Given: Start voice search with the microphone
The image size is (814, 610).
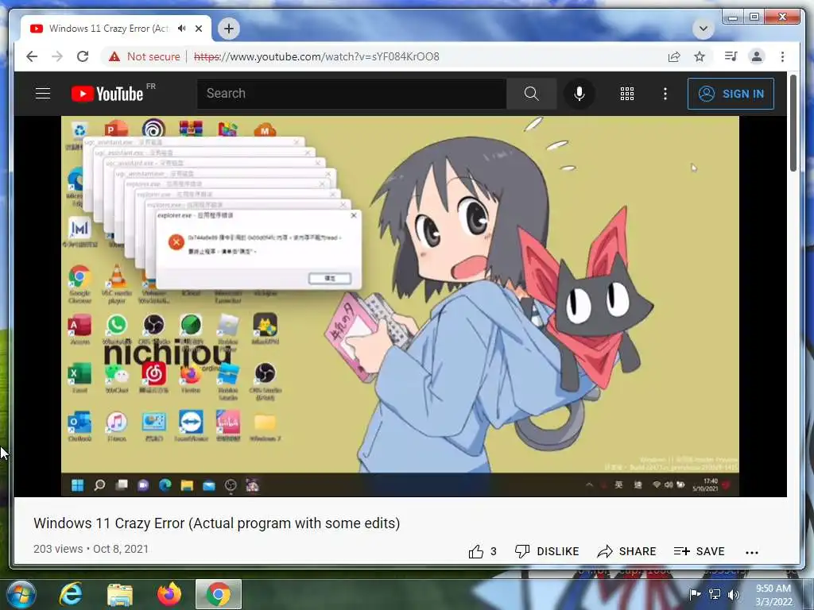Looking at the screenshot, I should point(579,94).
